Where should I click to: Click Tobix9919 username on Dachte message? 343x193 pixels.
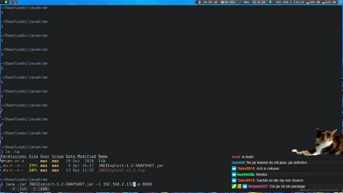[x=246, y=180]
